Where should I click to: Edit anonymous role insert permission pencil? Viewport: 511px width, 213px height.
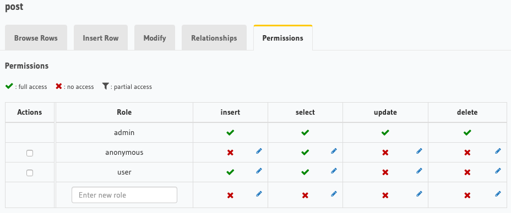pos(259,151)
